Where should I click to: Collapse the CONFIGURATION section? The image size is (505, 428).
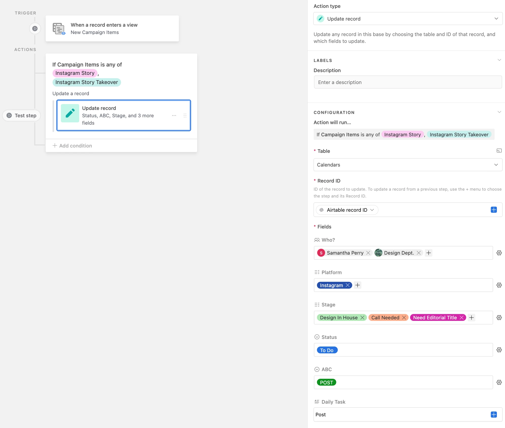coord(499,112)
